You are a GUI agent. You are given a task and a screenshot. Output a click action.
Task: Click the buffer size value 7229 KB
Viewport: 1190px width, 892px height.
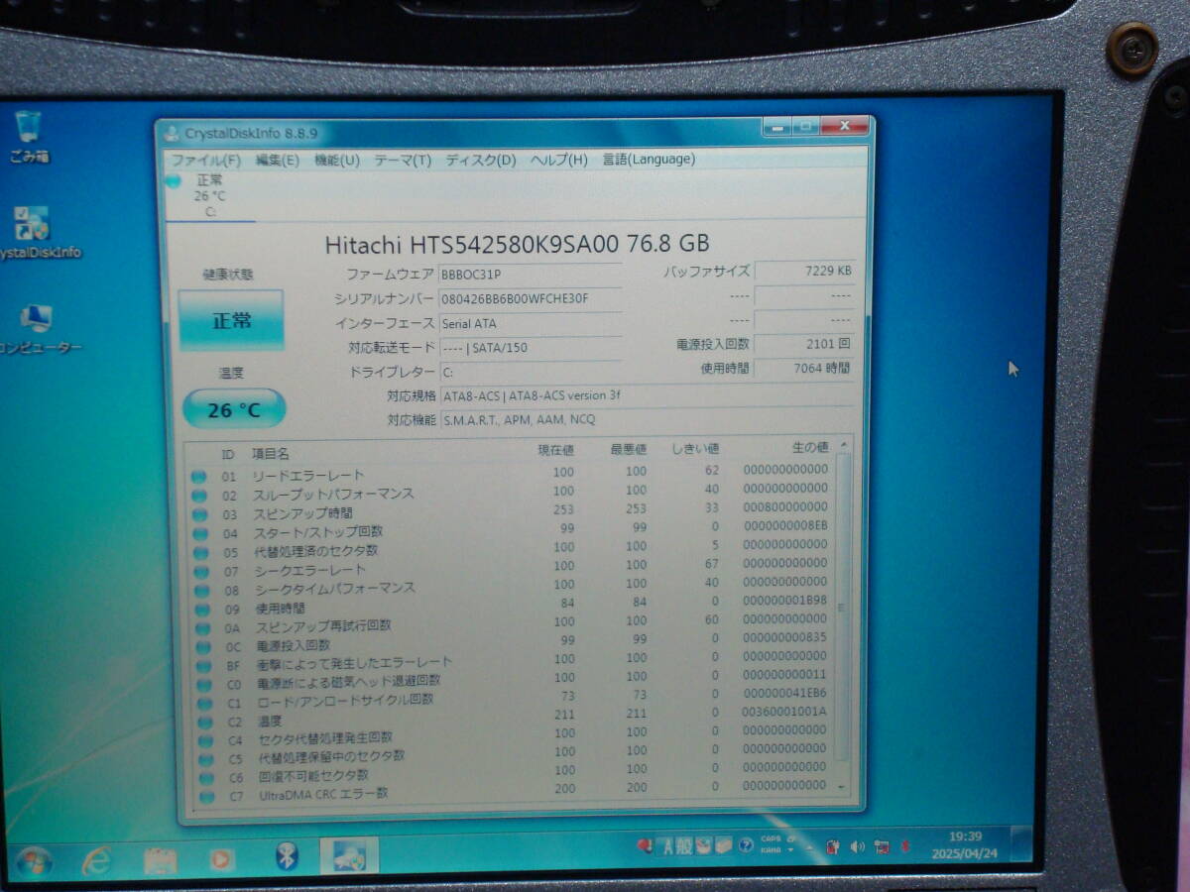[x=803, y=271]
